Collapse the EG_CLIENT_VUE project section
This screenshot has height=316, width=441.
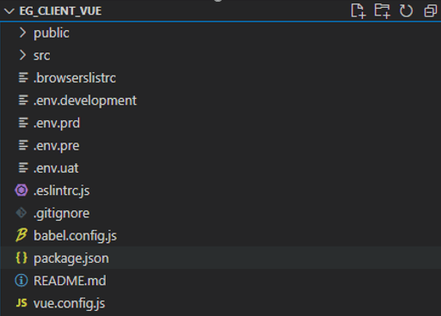[x=9, y=11]
